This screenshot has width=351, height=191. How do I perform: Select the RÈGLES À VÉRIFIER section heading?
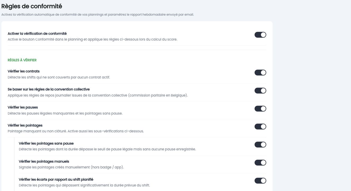point(22,60)
